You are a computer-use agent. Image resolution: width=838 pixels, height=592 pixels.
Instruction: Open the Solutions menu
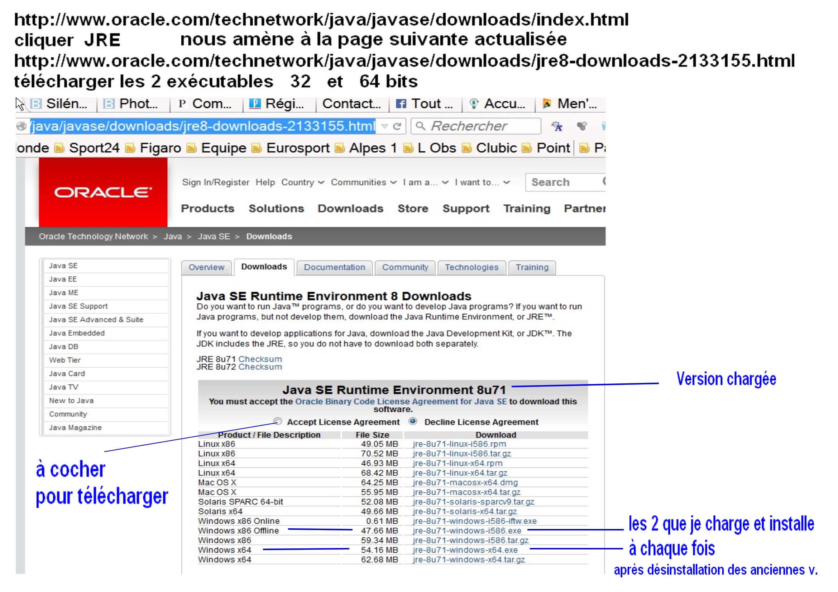(x=276, y=209)
